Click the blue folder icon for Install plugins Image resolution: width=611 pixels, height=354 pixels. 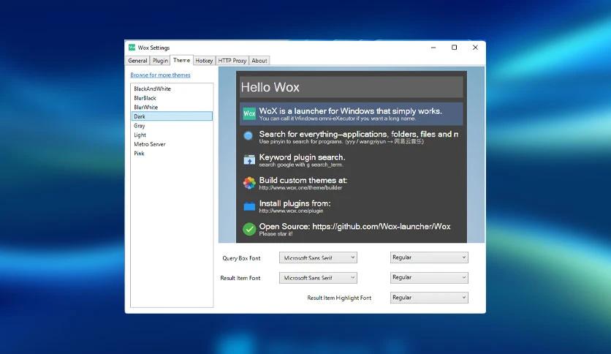[x=249, y=206]
